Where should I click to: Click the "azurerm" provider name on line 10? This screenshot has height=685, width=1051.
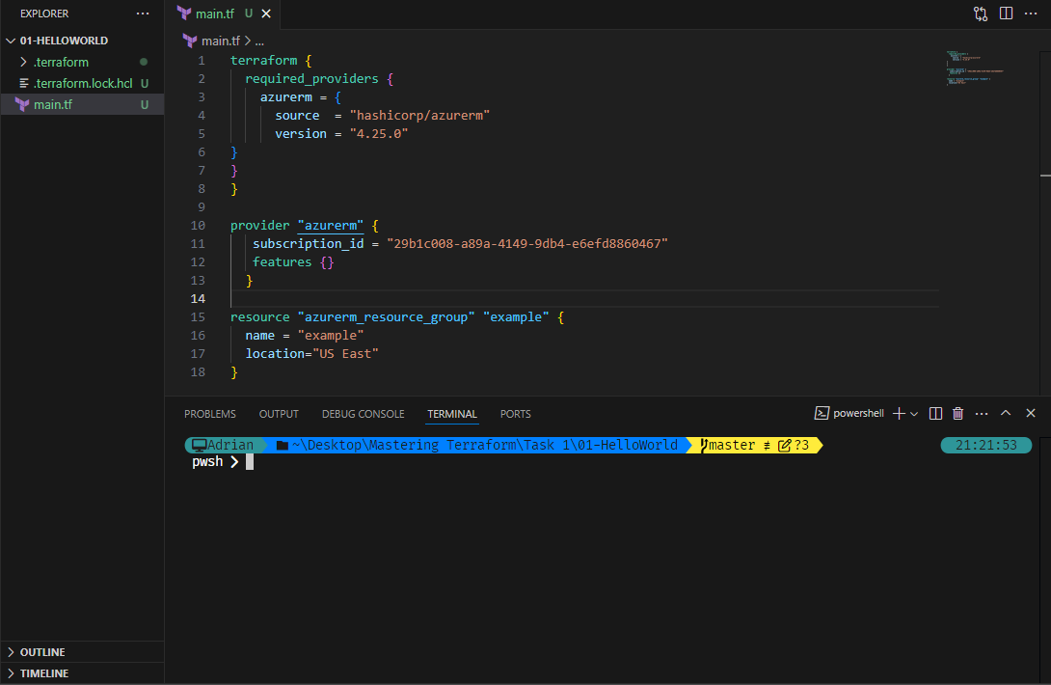331,226
